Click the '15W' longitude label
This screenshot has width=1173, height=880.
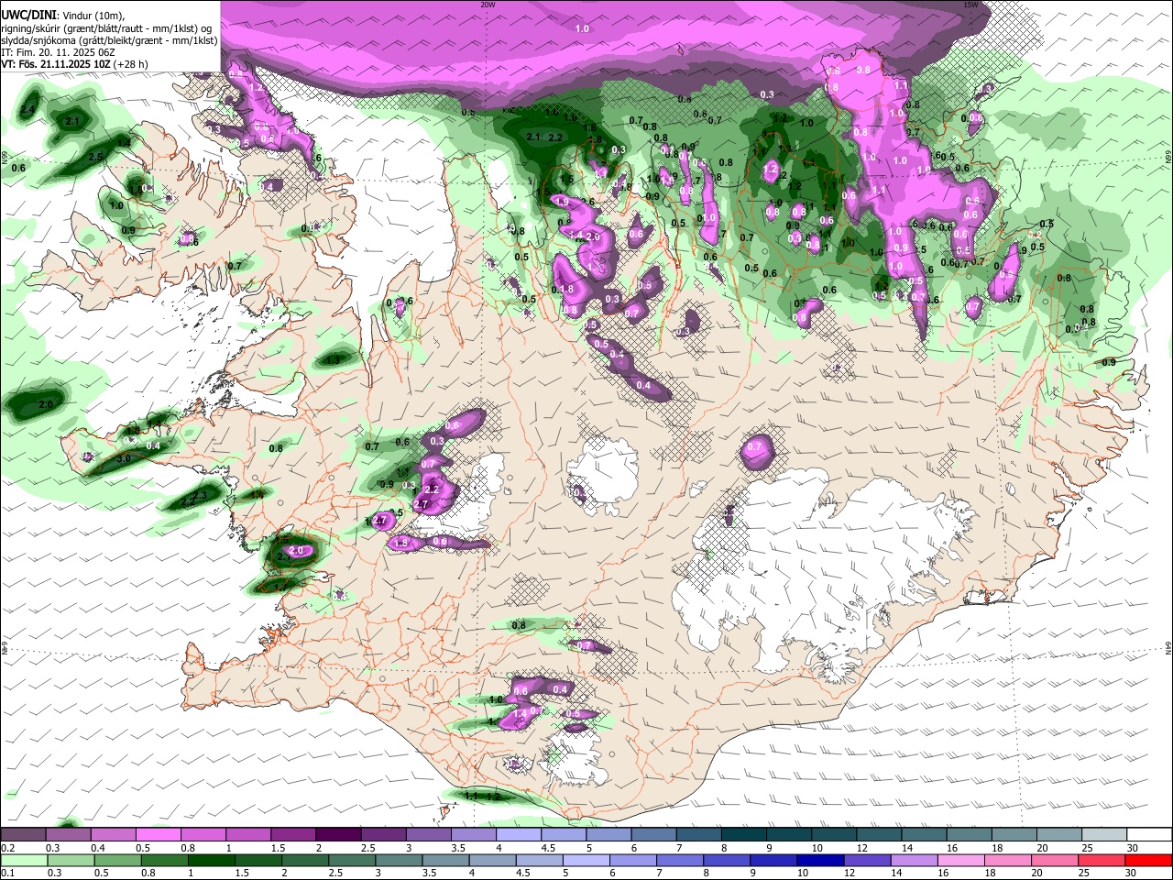[x=970, y=5]
